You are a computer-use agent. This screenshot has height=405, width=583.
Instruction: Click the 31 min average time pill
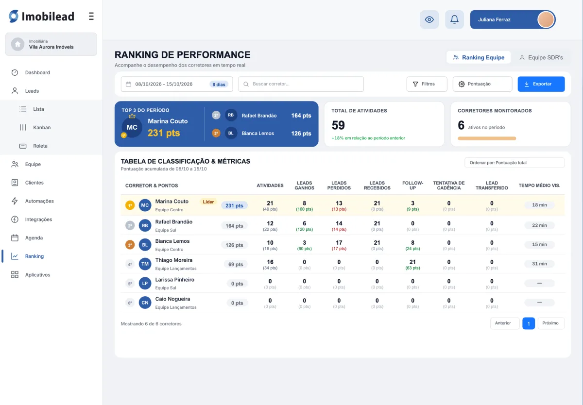click(x=539, y=264)
